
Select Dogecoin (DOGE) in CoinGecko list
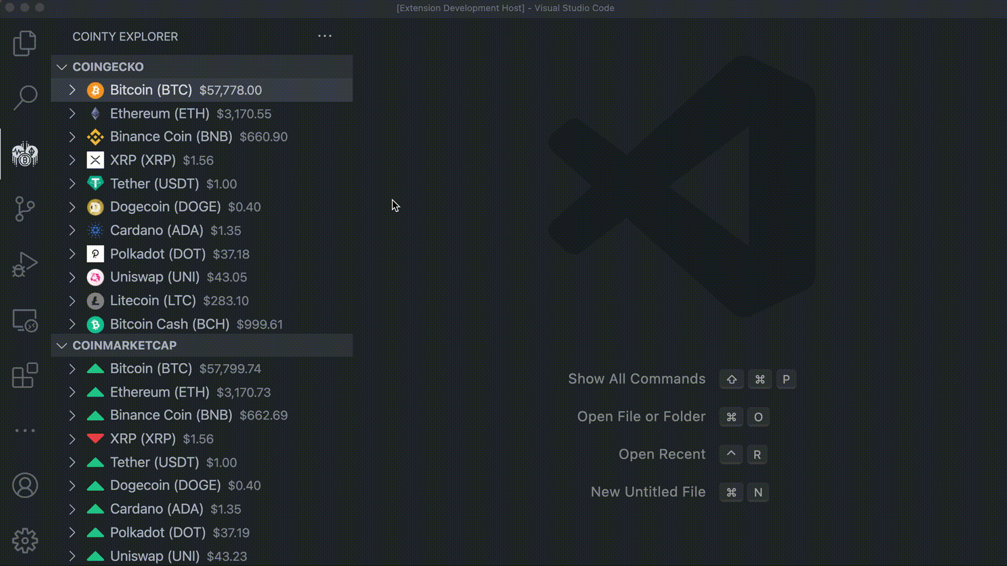pyautogui.click(x=165, y=207)
